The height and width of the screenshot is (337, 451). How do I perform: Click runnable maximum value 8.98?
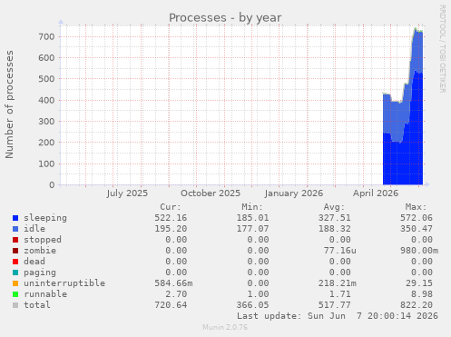(x=422, y=294)
